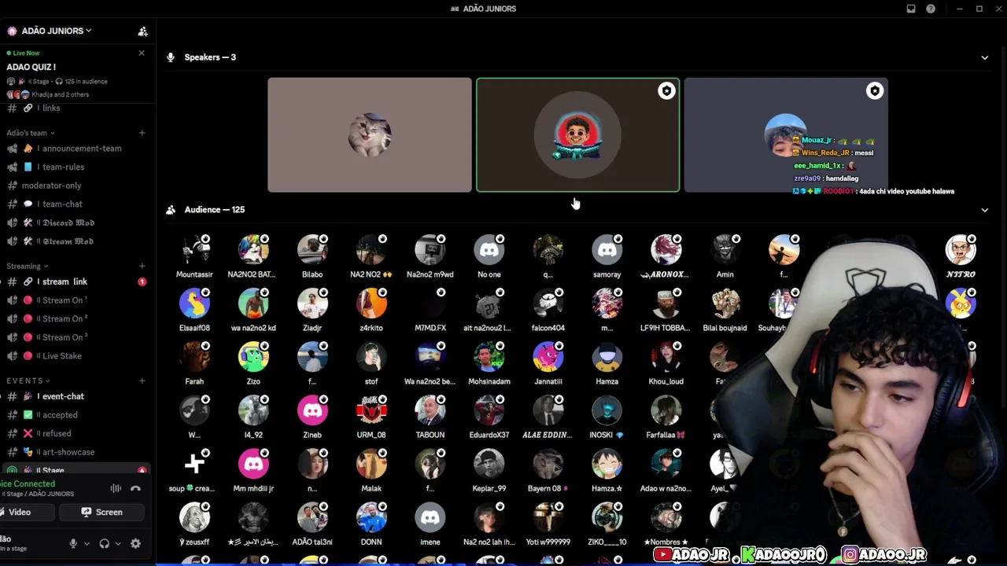Select the cat avatar speaker tile

(x=370, y=134)
